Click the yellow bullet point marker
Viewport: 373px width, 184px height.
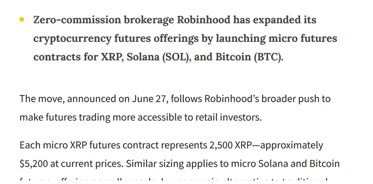pos(22,19)
